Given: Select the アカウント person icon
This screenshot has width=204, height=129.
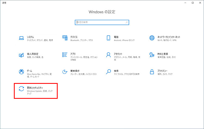Looking at the screenshot, I should (x=108, y=55).
